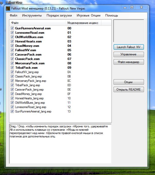Toggle the FalloutNV.esm checkbox

coord(12,50)
